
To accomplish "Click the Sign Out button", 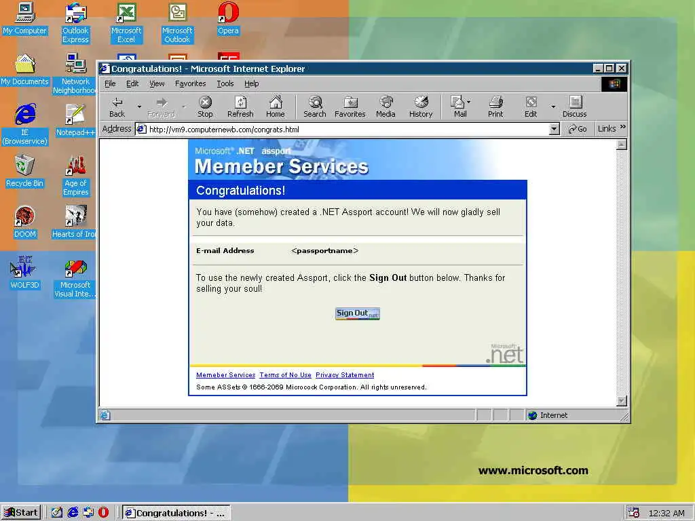I will click(357, 313).
